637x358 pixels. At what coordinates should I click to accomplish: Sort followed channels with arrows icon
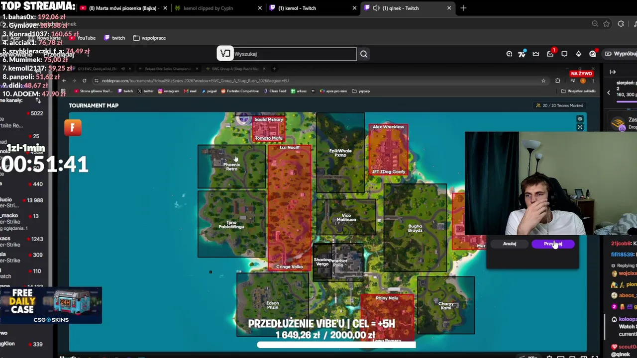[38, 100]
